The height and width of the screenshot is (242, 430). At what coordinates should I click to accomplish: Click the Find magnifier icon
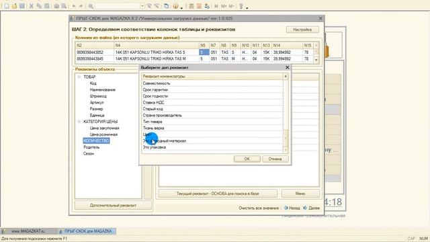tap(91, 6)
